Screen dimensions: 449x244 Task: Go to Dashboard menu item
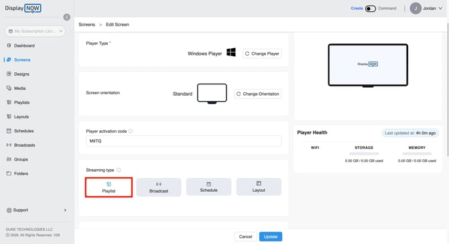coord(24,45)
